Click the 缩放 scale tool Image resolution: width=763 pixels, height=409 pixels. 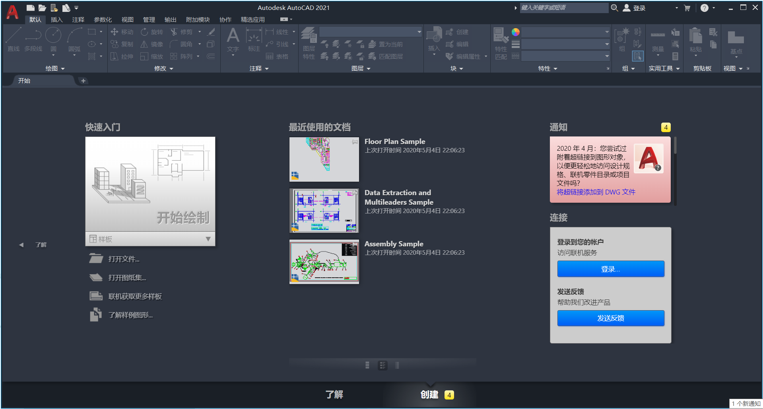pos(151,56)
